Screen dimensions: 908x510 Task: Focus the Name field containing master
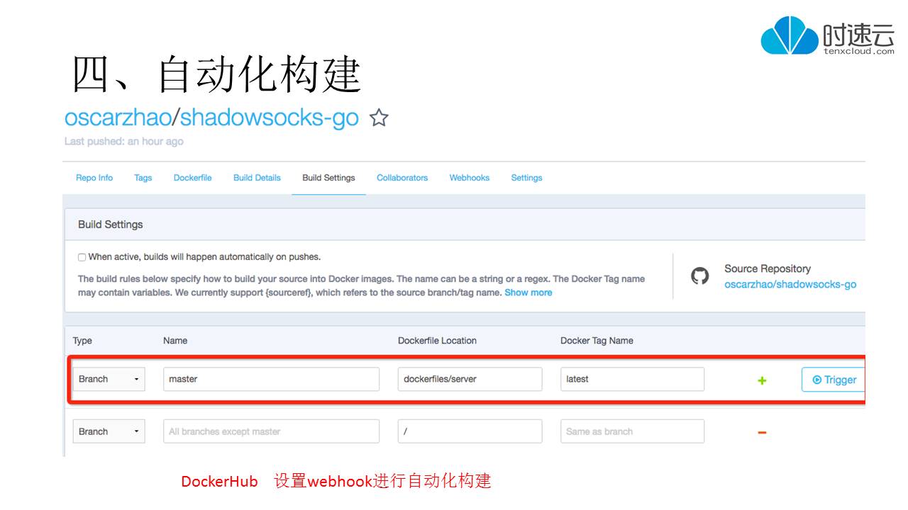click(271, 379)
